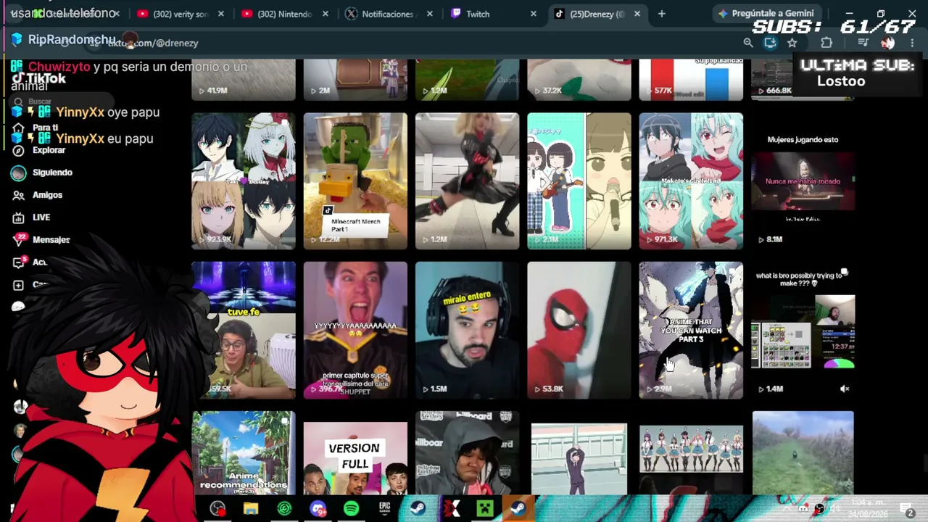The width and height of the screenshot is (928, 522).
Task: Click the zoom magnifier icon in the address bar
Action: (748, 43)
